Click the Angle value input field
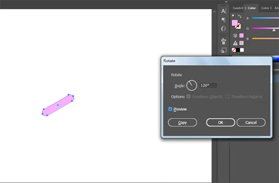 pyautogui.click(x=208, y=85)
